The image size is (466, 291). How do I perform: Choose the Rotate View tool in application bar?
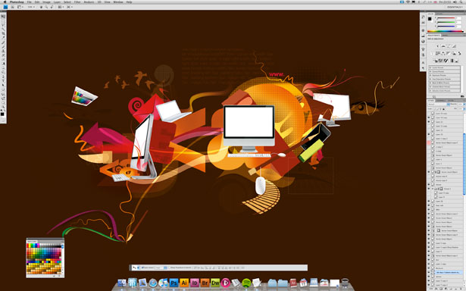tap(52, 7)
